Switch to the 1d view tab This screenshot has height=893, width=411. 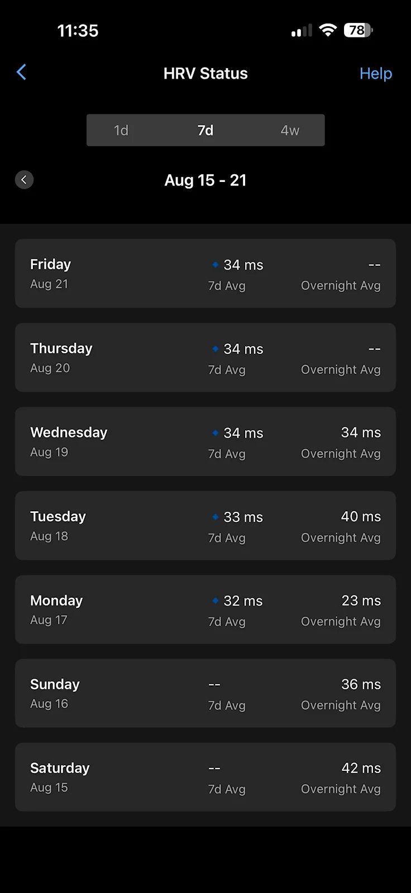pyautogui.click(x=121, y=130)
